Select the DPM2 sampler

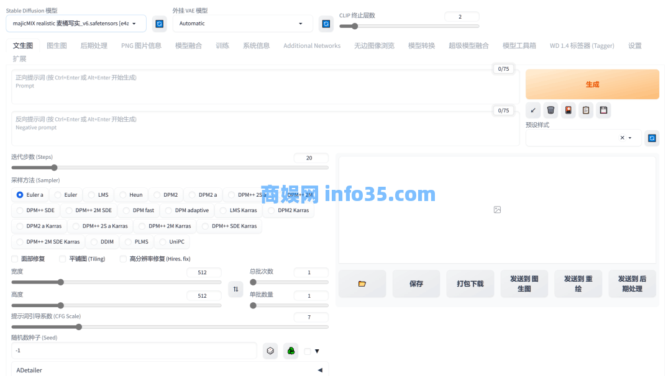pos(166,195)
